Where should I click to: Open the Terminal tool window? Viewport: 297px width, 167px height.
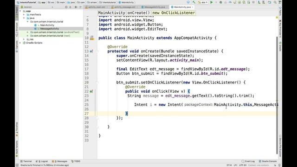(x=26, y=161)
